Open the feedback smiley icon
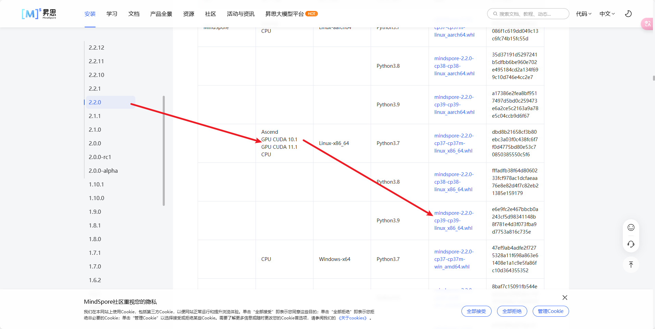This screenshot has height=329, width=655. click(x=631, y=227)
